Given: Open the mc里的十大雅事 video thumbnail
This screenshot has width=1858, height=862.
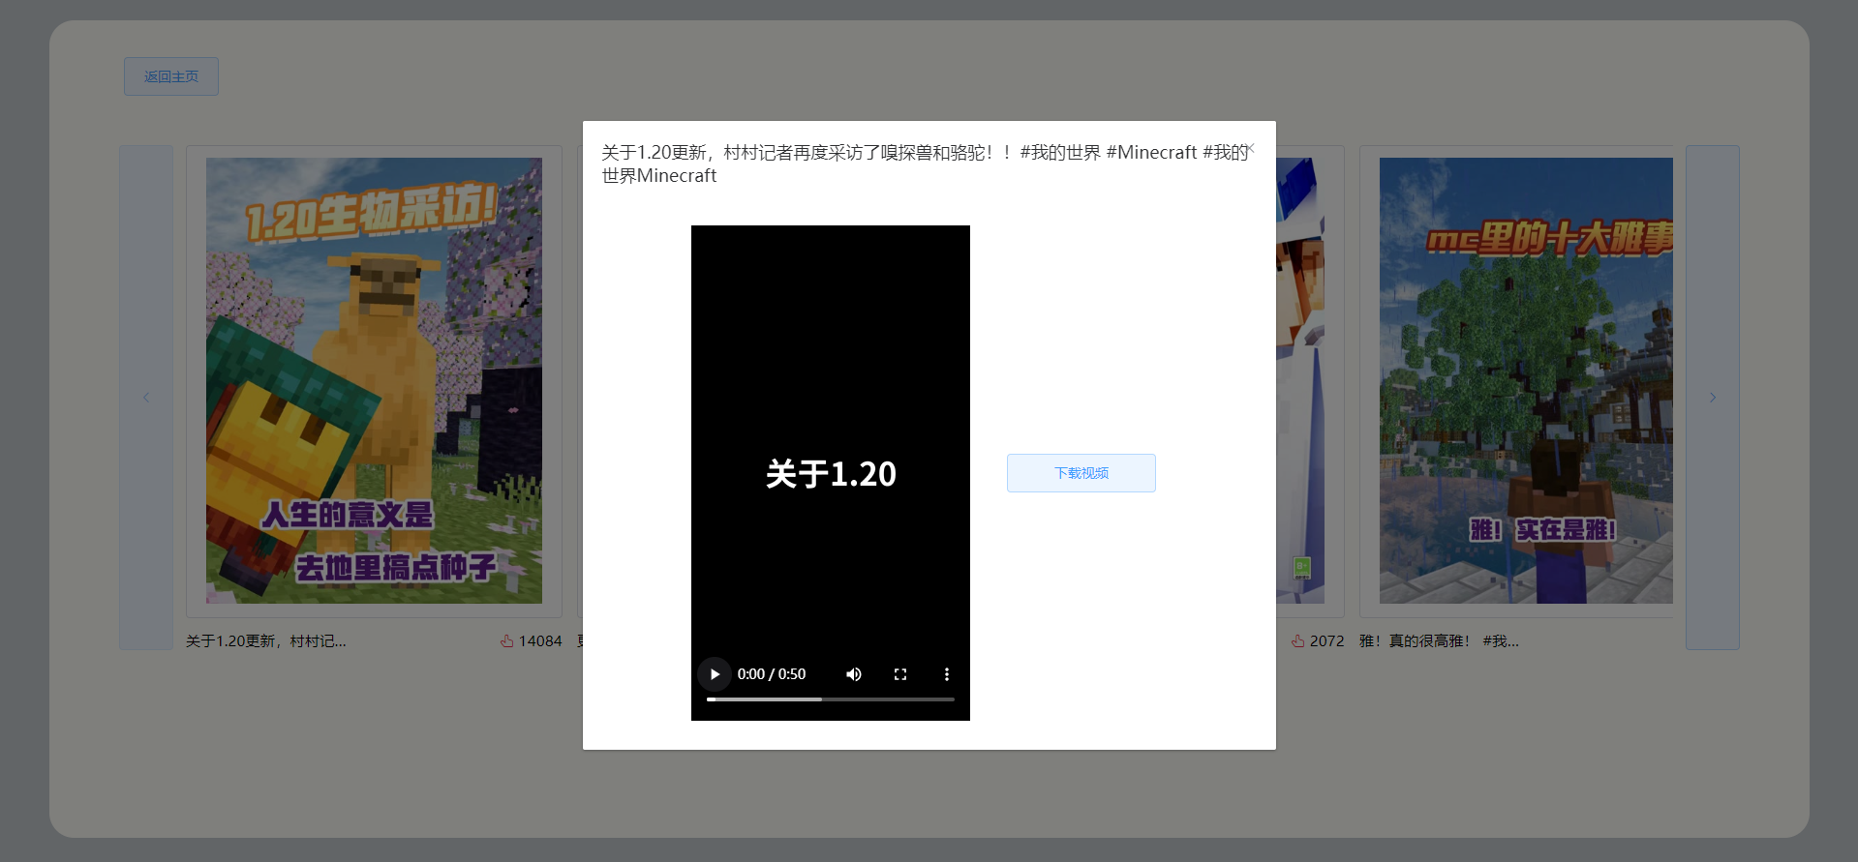Looking at the screenshot, I should point(1526,380).
